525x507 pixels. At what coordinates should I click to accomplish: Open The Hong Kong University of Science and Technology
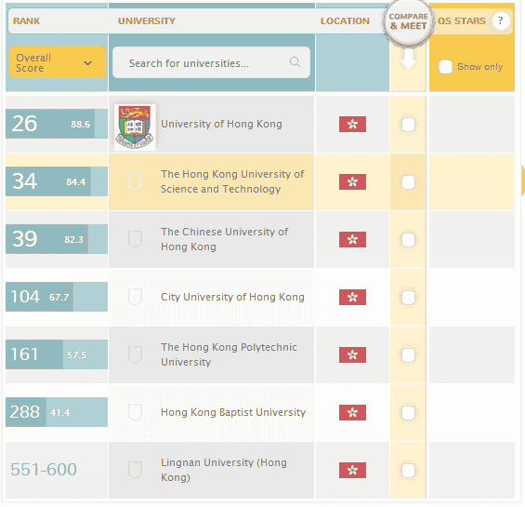[x=232, y=181]
